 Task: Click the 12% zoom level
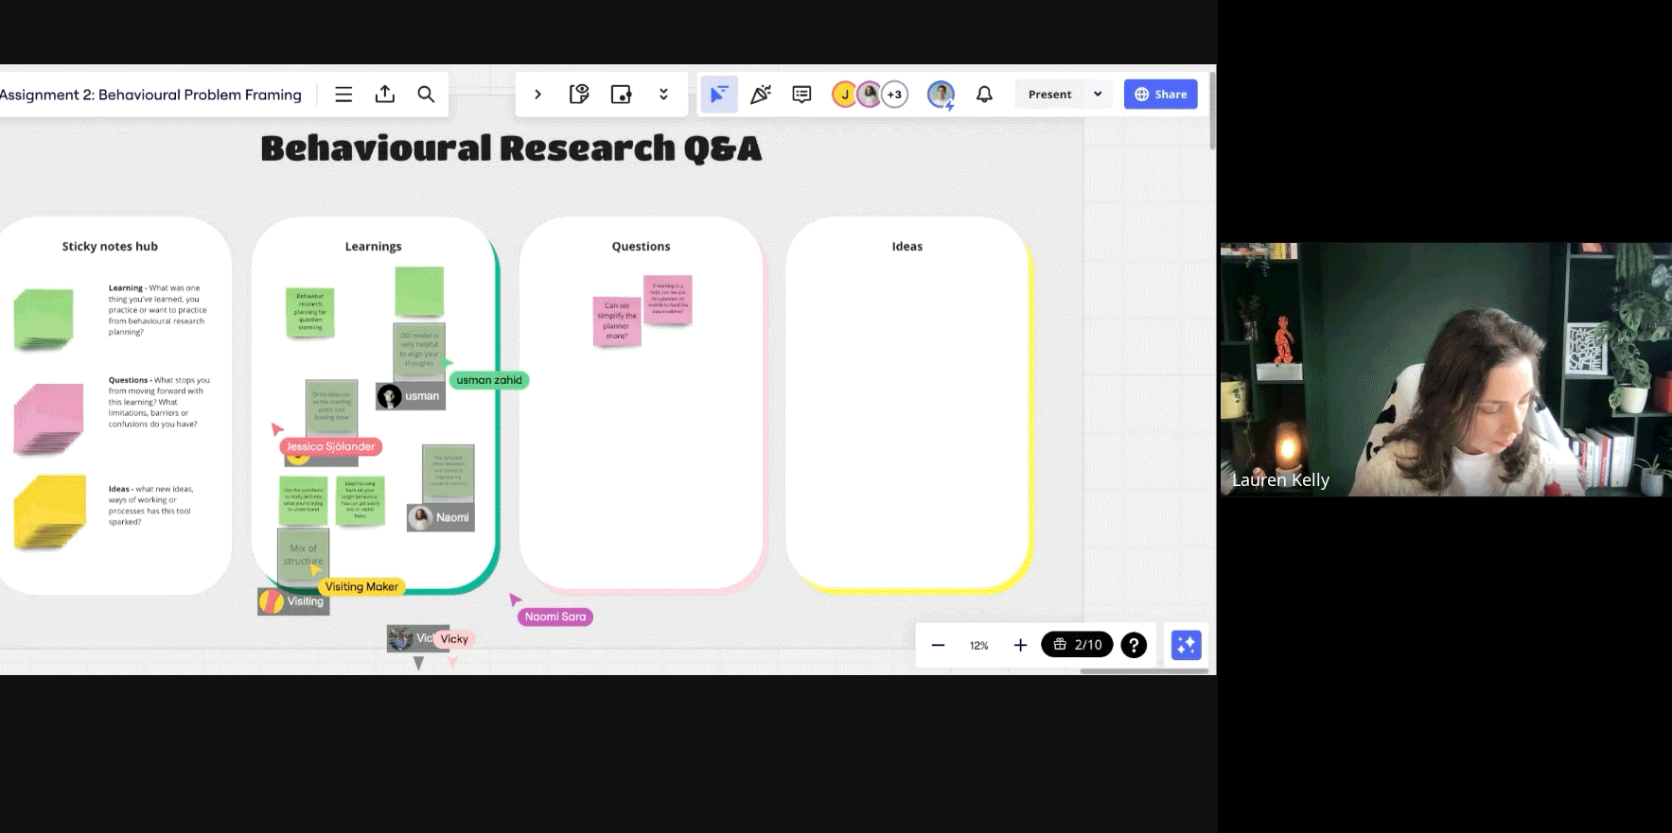point(979,646)
